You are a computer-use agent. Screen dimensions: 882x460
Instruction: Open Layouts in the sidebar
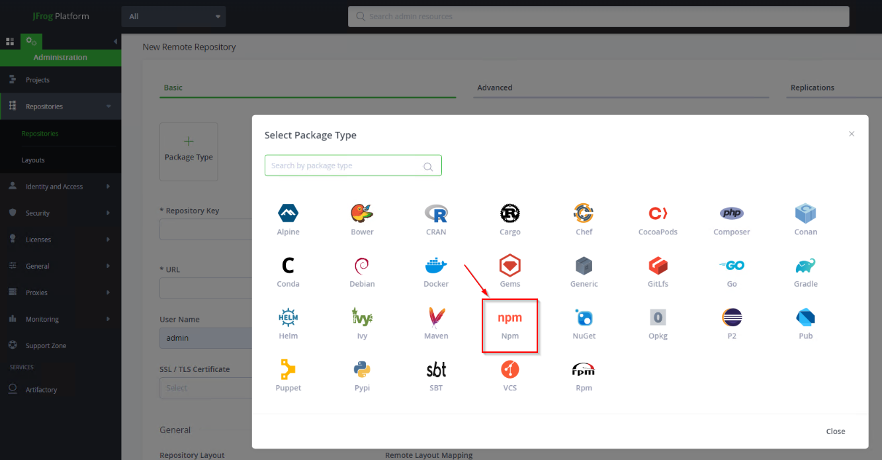[33, 160]
